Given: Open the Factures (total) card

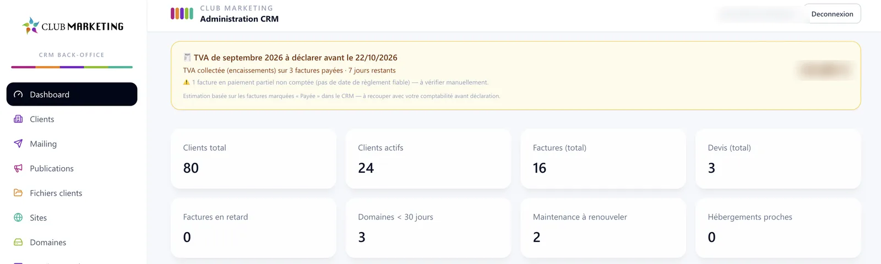Looking at the screenshot, I should tap(603, 158).
